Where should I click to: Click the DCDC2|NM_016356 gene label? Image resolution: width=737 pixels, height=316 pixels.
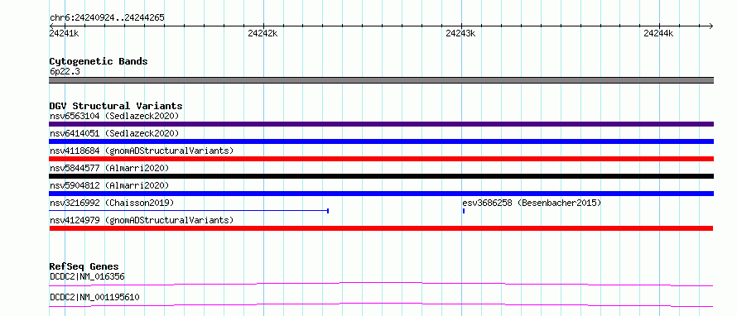[x=87, y=276]
